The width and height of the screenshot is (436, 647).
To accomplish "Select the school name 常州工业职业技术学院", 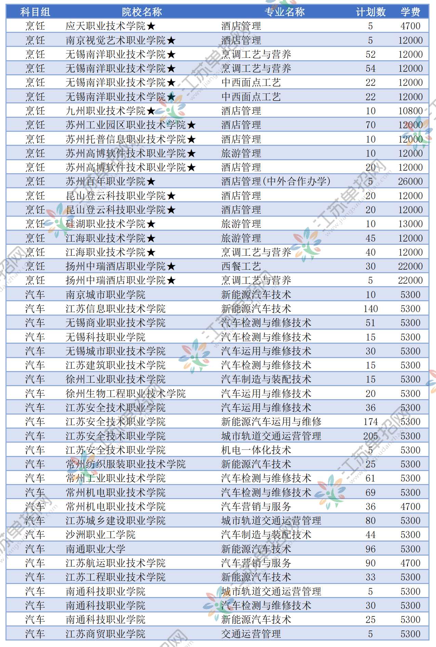I will point(116,478).
